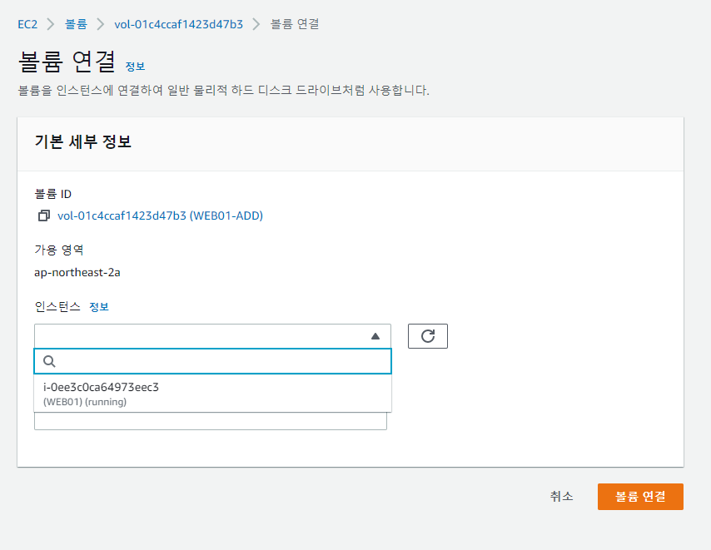Open EC2 breadcrumb link
The height and width of the screenshot is (550, 711).
27,24
